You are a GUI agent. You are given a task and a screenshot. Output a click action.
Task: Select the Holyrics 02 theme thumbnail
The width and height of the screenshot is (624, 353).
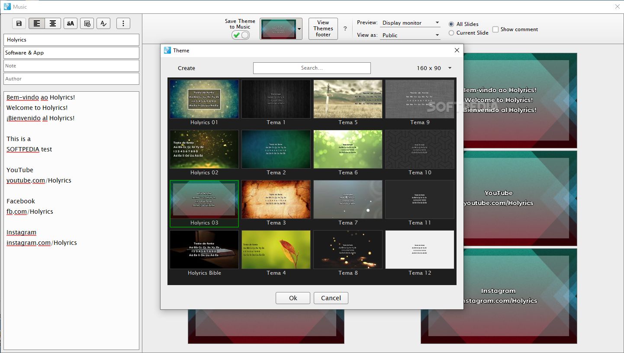(x=204, y=149)
